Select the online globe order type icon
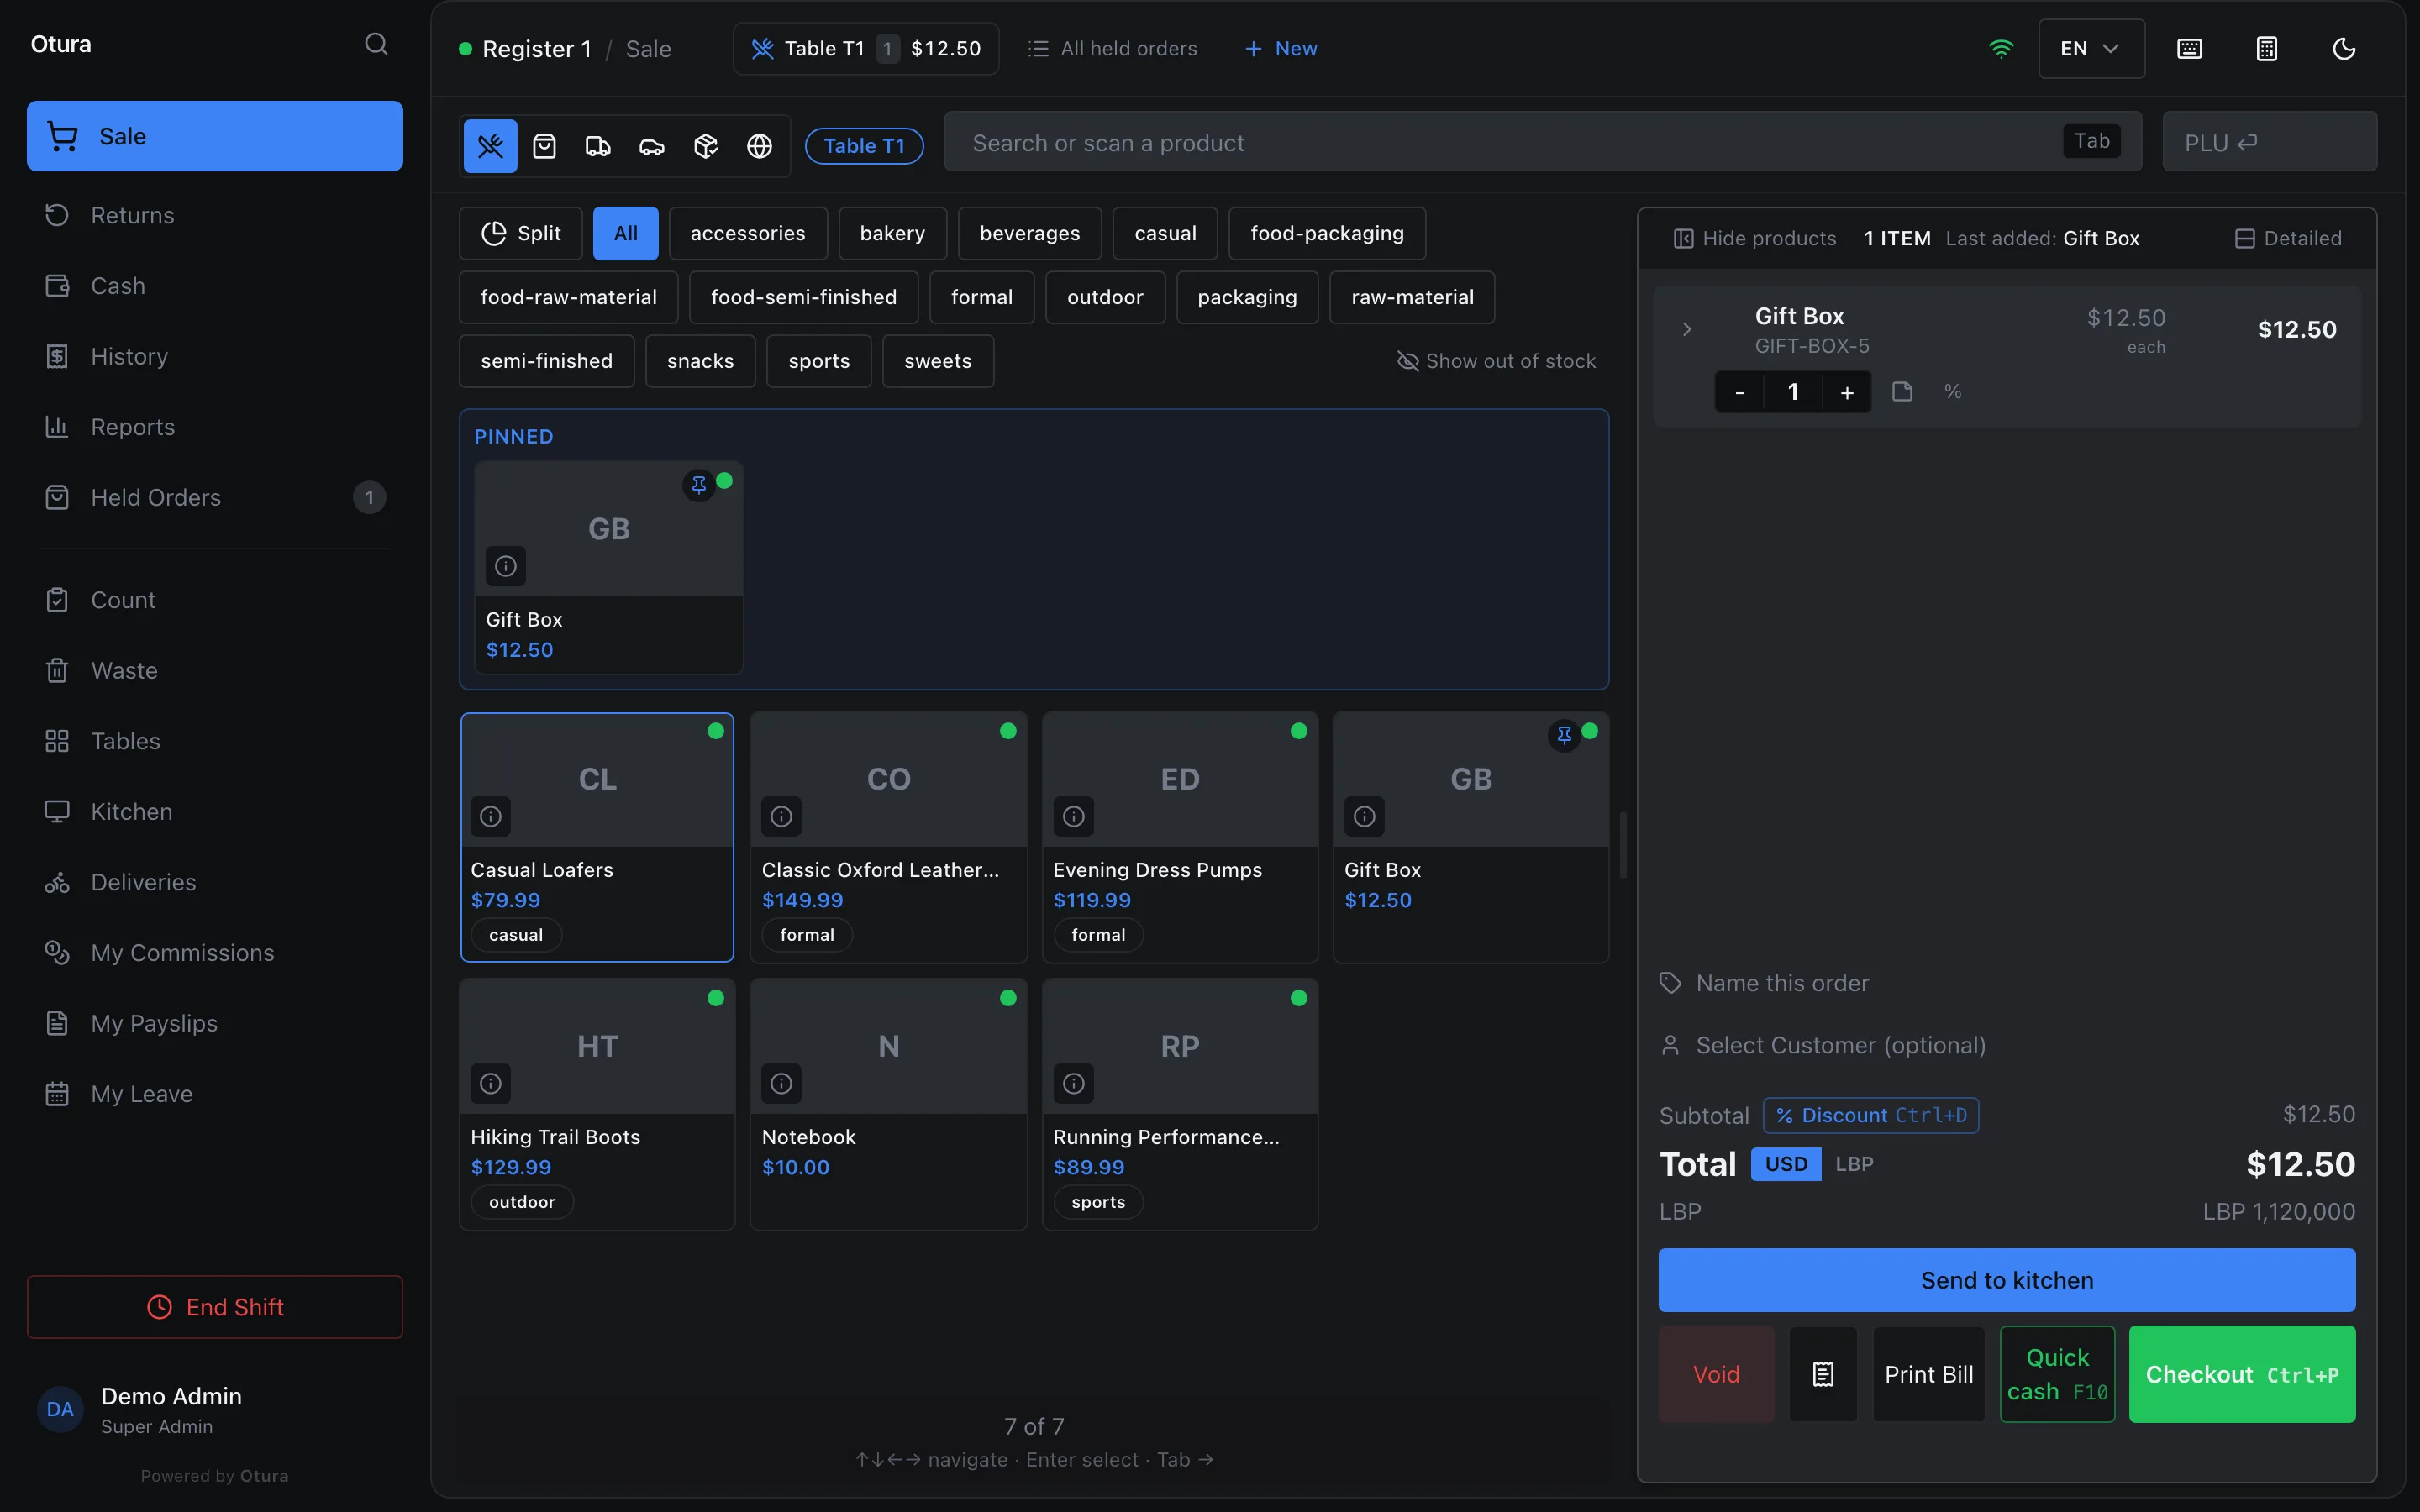The width and height of the screenshot is (2420, 1512). (760, 146)
